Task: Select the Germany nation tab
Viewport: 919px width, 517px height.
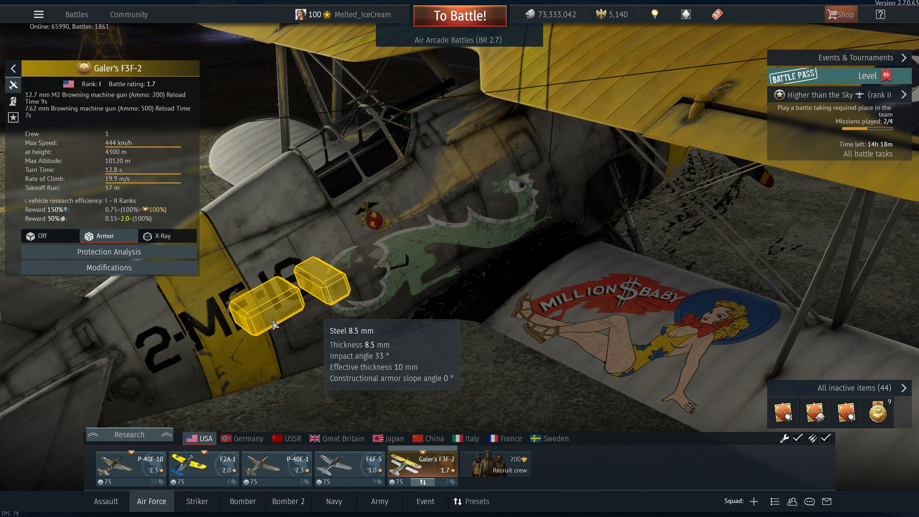Action: 242,438
